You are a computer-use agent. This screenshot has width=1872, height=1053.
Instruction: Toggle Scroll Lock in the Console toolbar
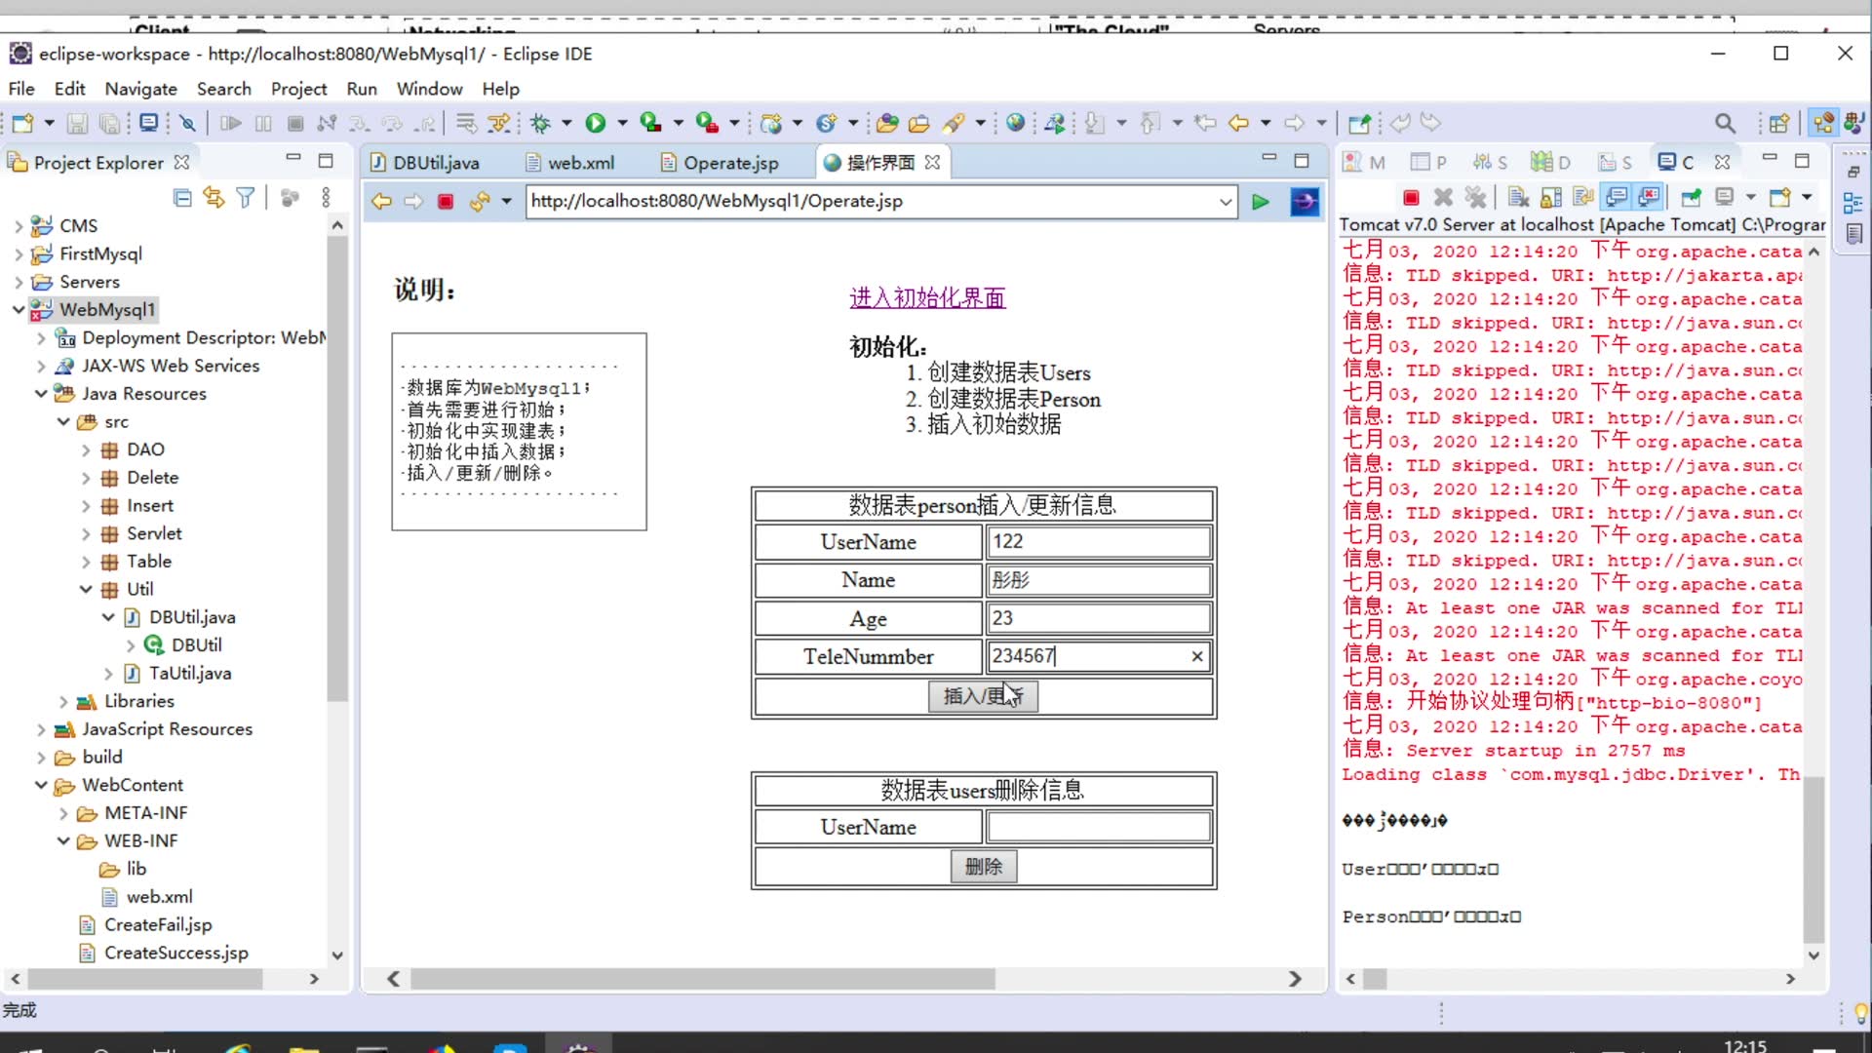pyautogui.click(x=1550, y=197)
